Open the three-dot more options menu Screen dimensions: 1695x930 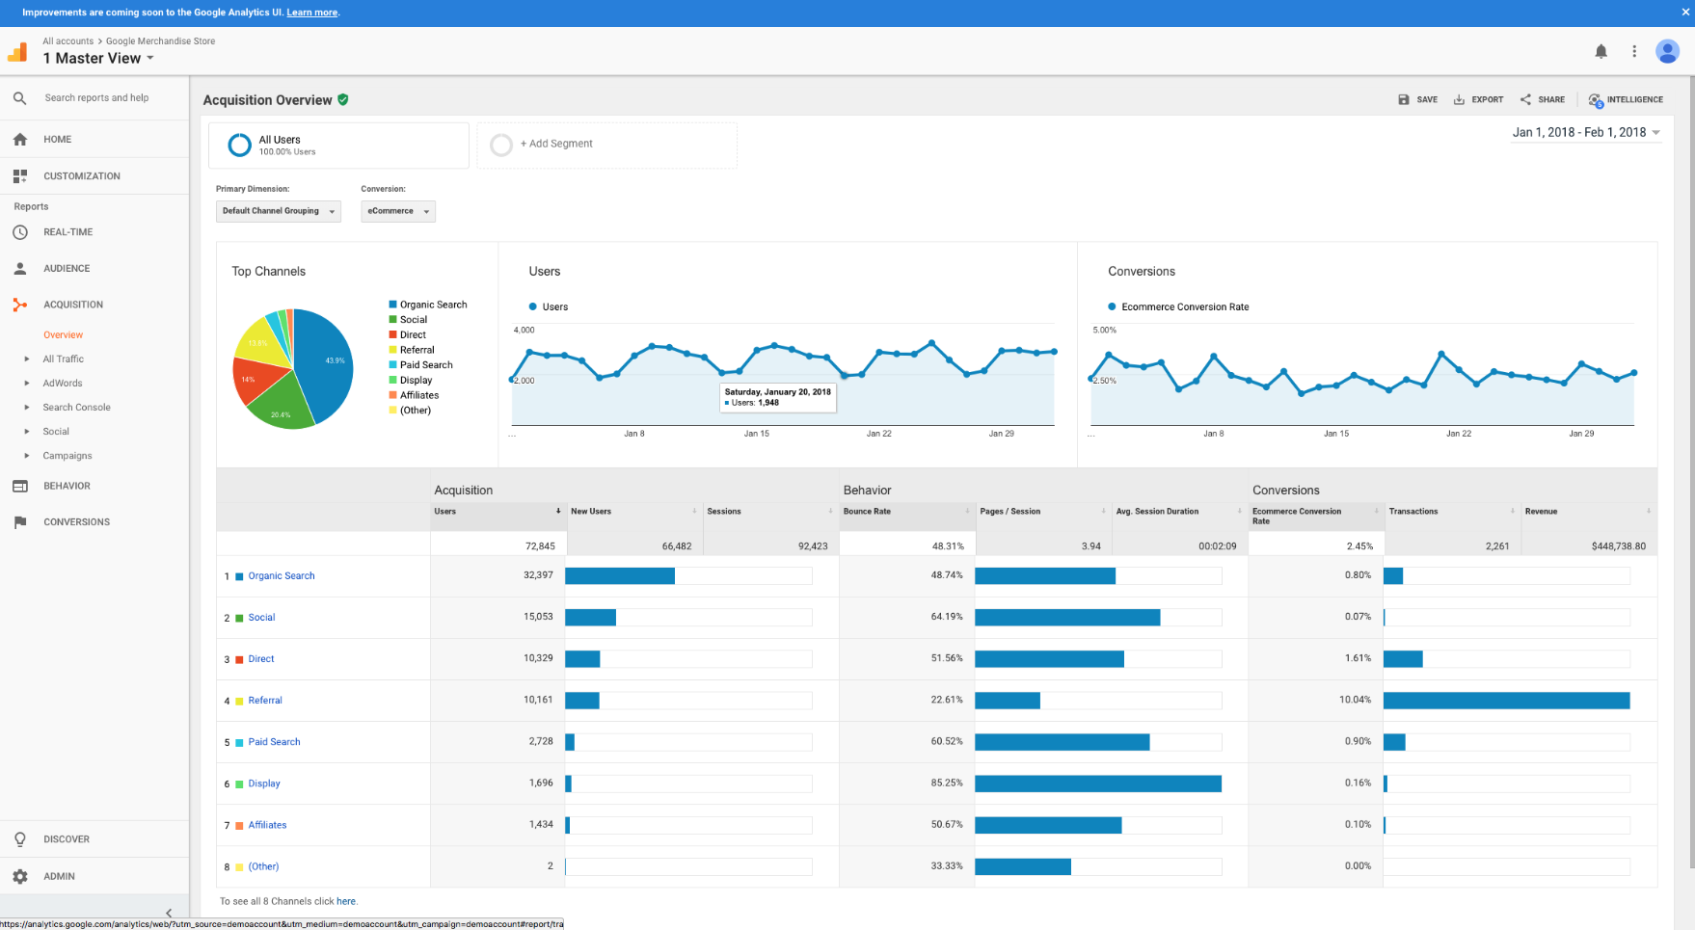1634,51
